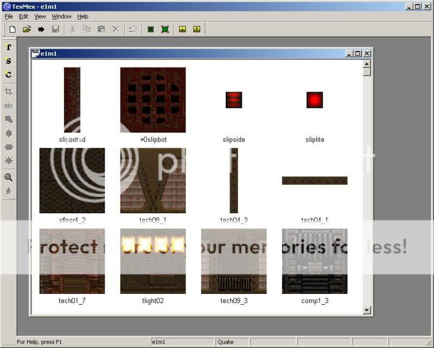Image resolution: width=434 pixels, height=348 pixels.
Task: Open the Edit menu dropdown
Action: 23,16
